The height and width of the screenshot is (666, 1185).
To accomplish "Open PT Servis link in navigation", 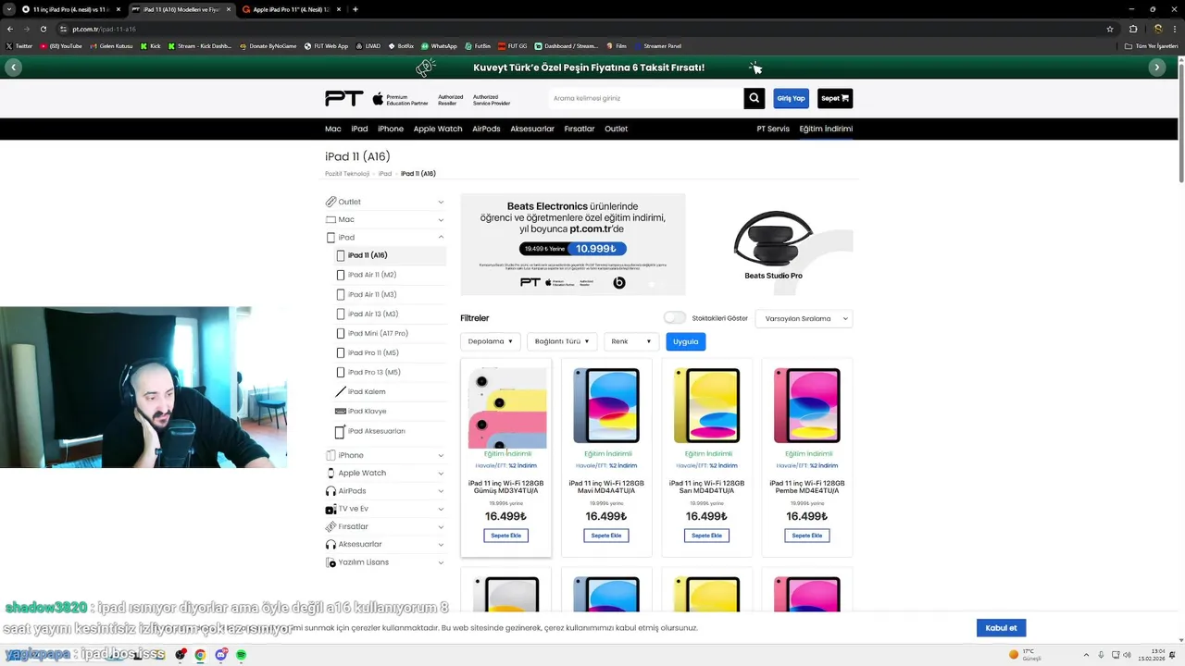I will click(773, 129).
